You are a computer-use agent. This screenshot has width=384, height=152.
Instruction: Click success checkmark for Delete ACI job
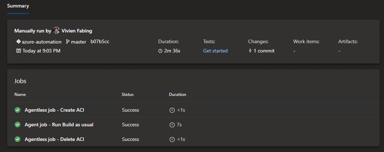coord(18,139)
